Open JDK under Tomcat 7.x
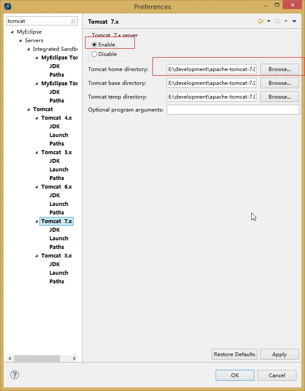 [x=55, y=230]
